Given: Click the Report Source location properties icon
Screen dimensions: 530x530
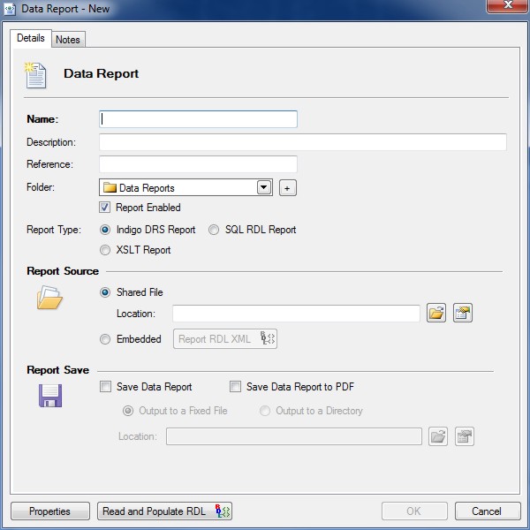Looking at the screenshot, I should point(463,314).
